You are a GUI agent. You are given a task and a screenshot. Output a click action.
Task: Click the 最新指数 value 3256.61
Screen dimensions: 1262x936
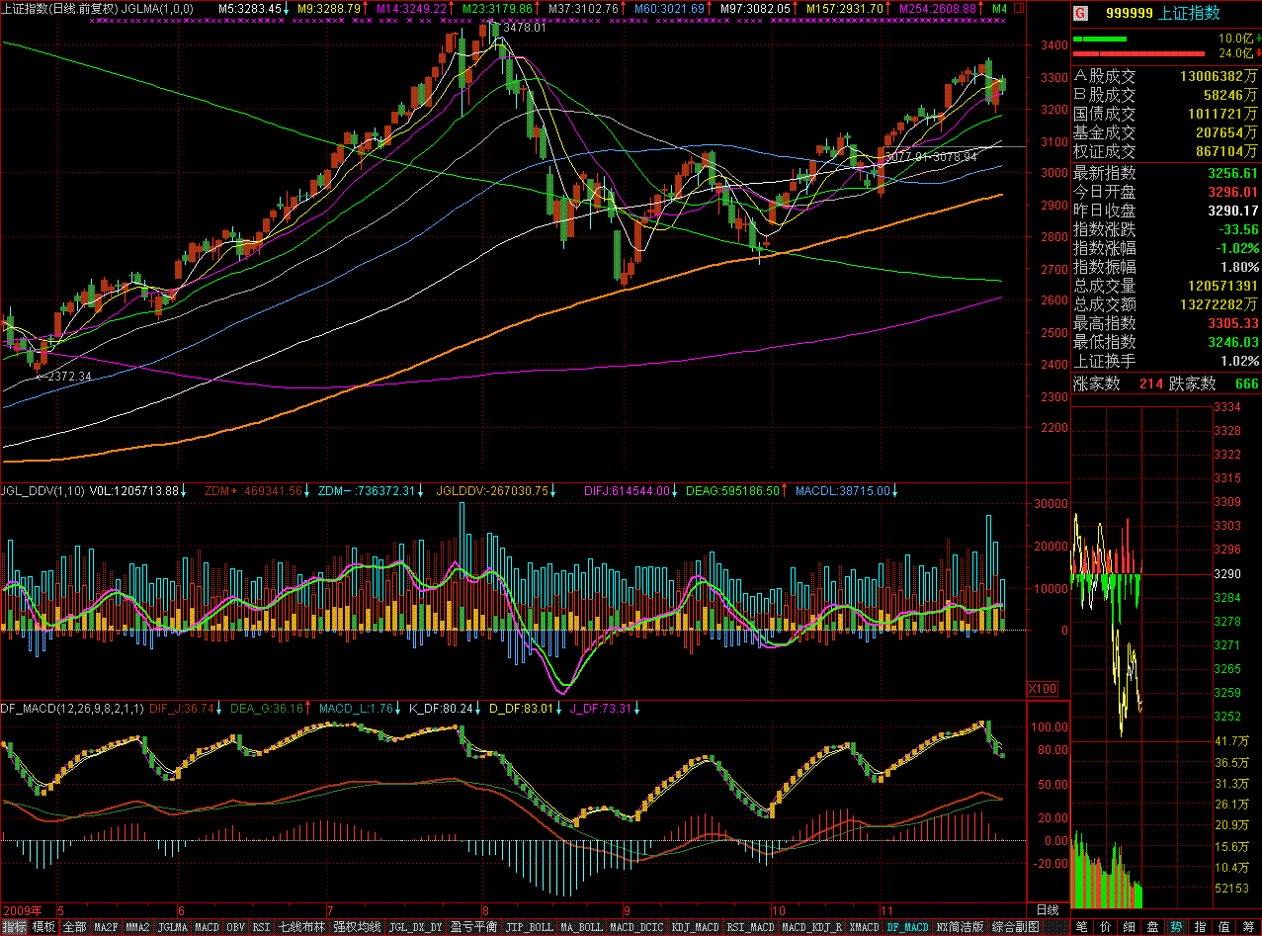[1231, 173]
